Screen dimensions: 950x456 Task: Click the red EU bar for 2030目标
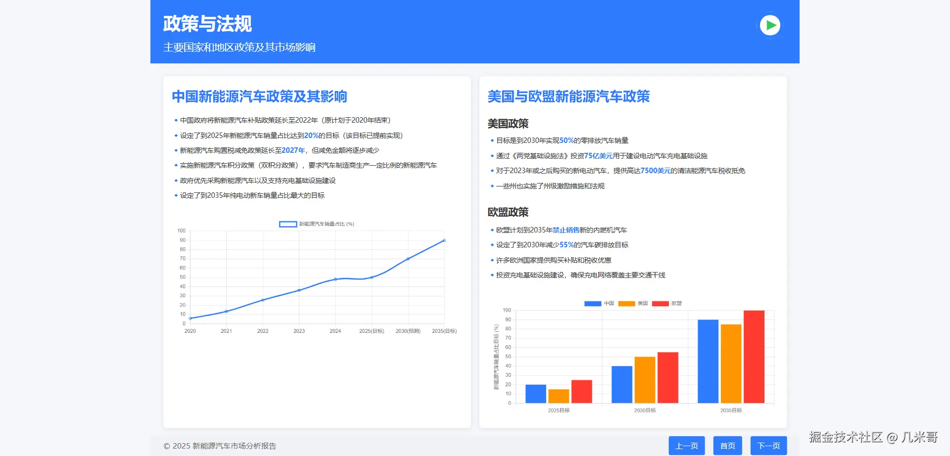click(x=668, y=378)
